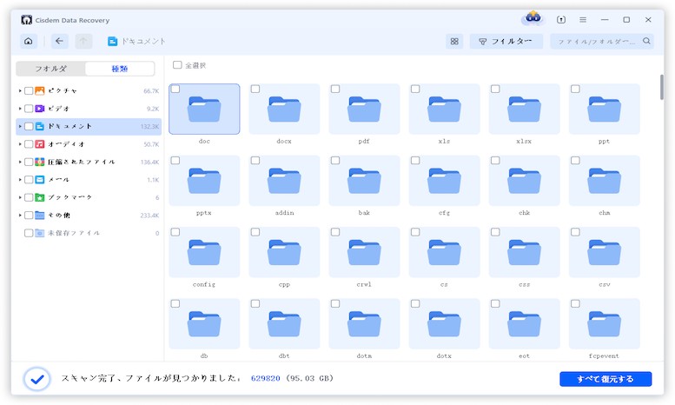Expand the 圧縮されたファイル tree node

pos(20,162)
